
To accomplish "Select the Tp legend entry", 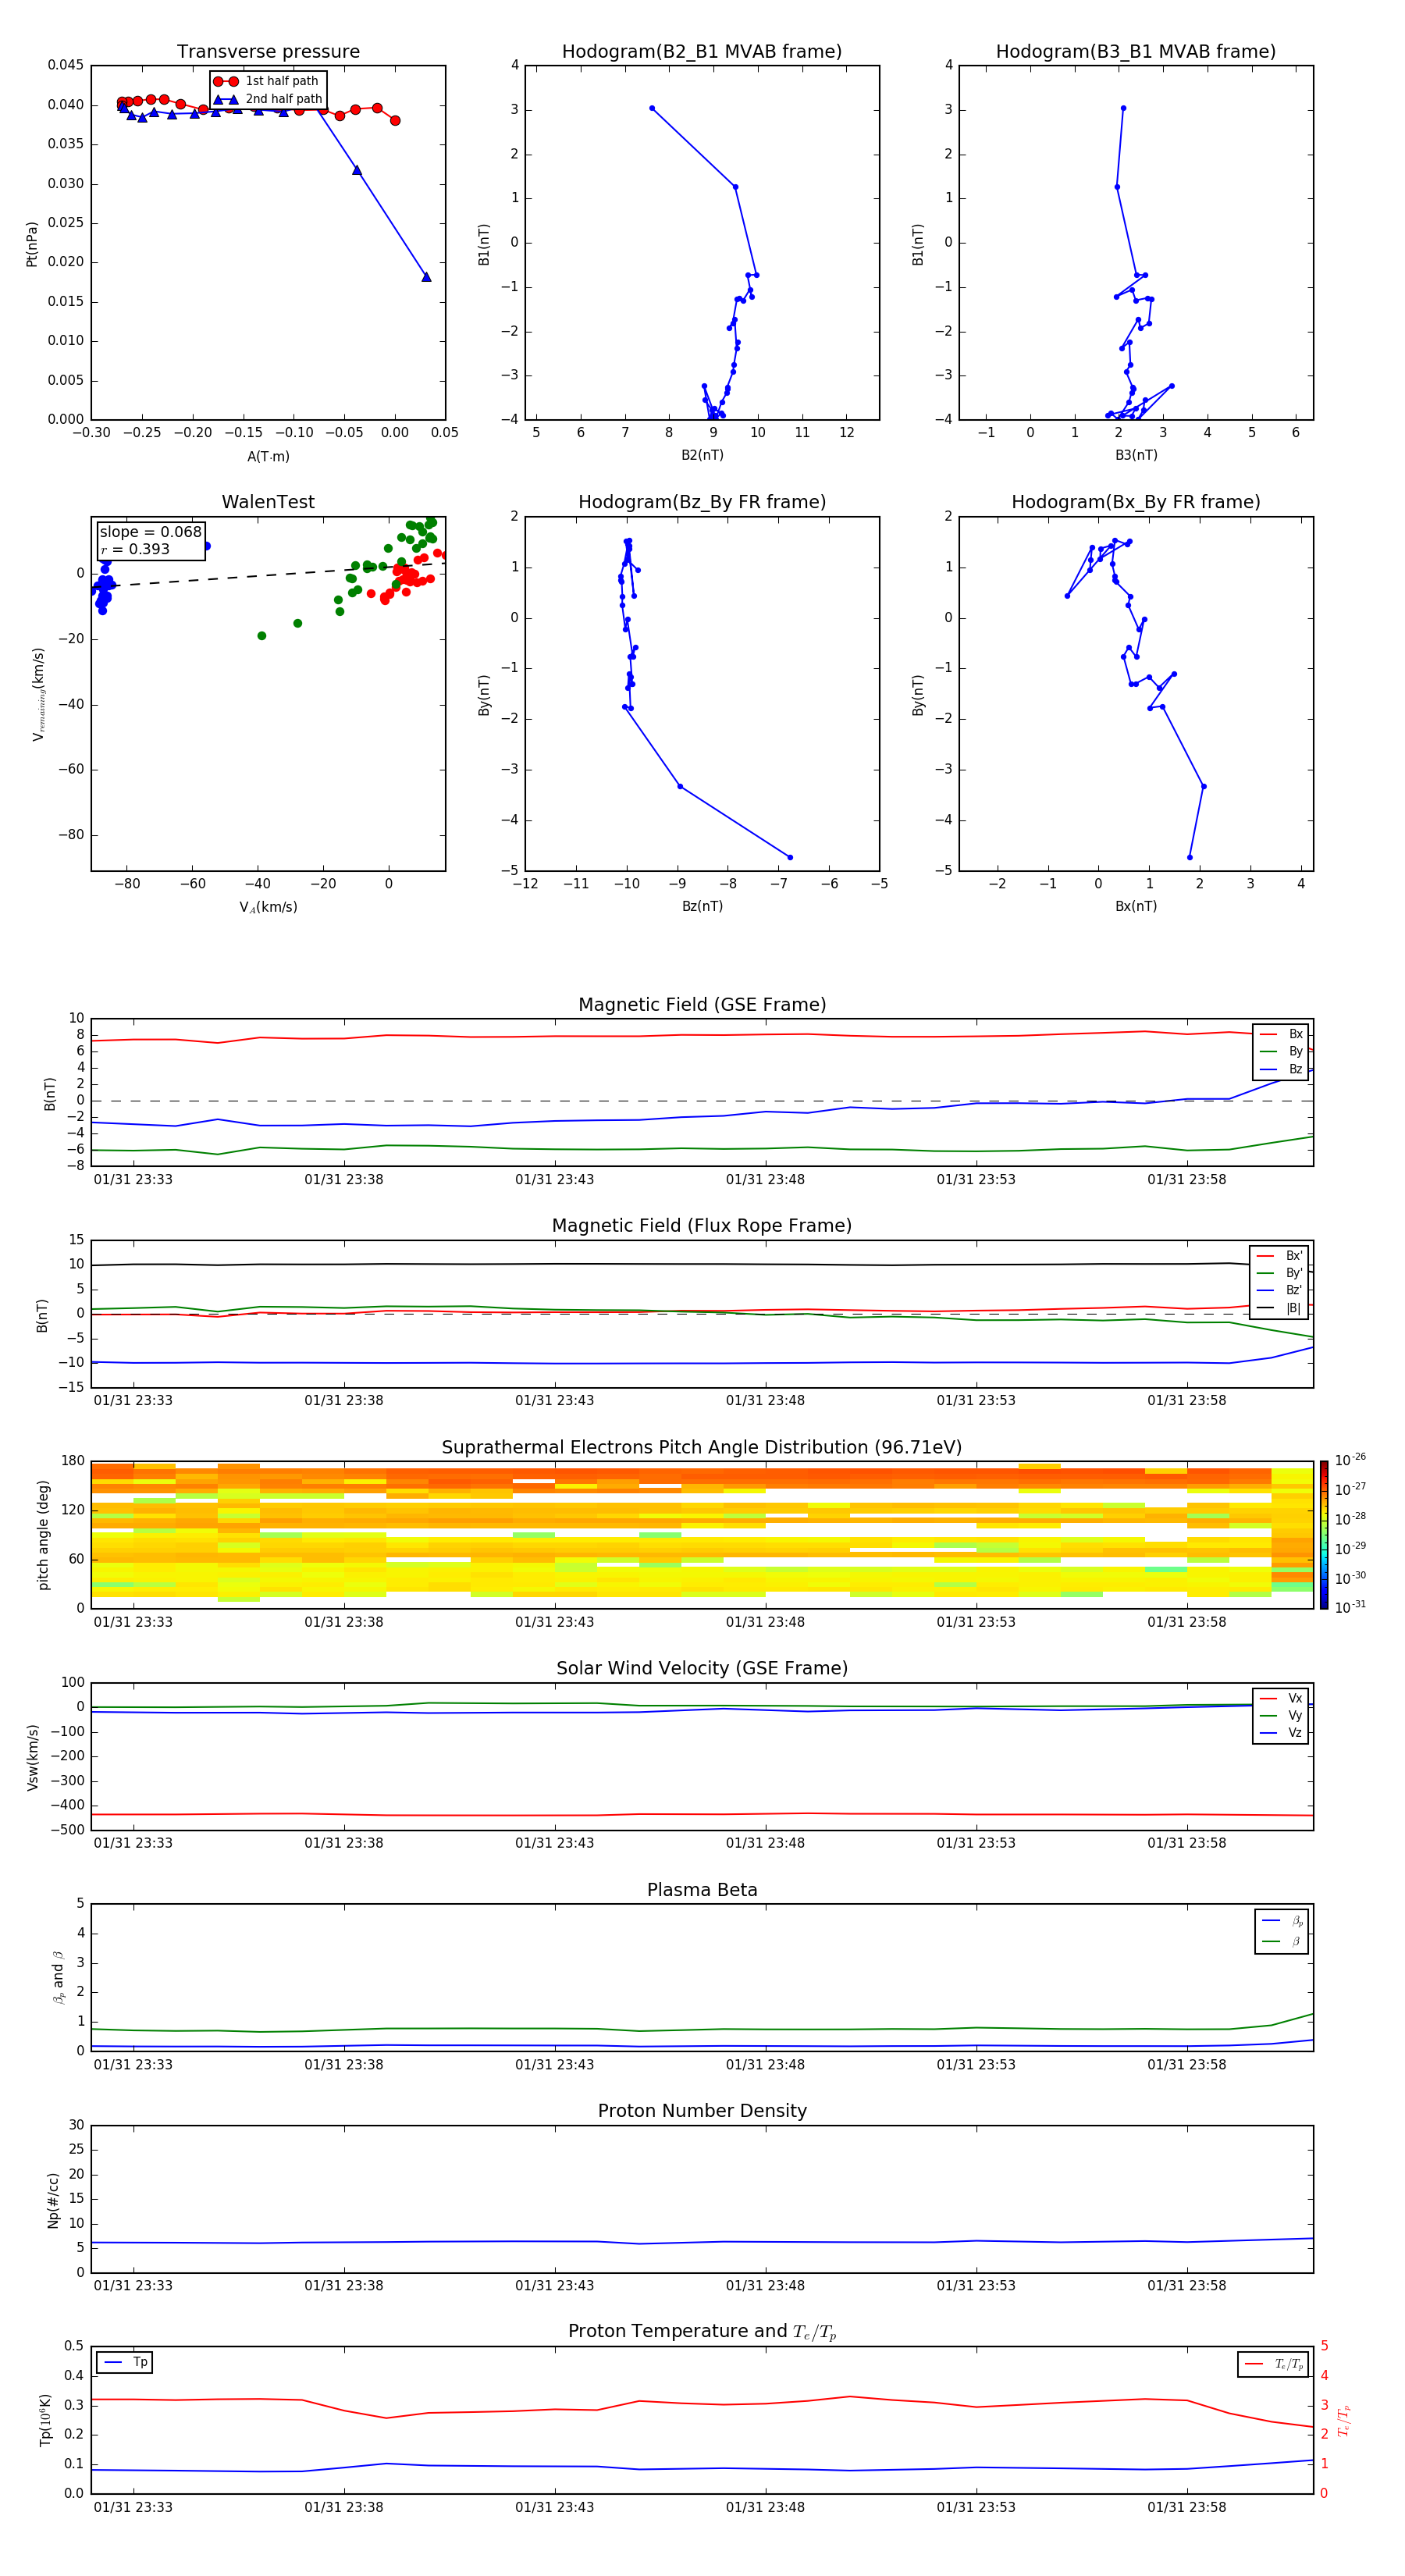I will click(x=125, y=2362).
